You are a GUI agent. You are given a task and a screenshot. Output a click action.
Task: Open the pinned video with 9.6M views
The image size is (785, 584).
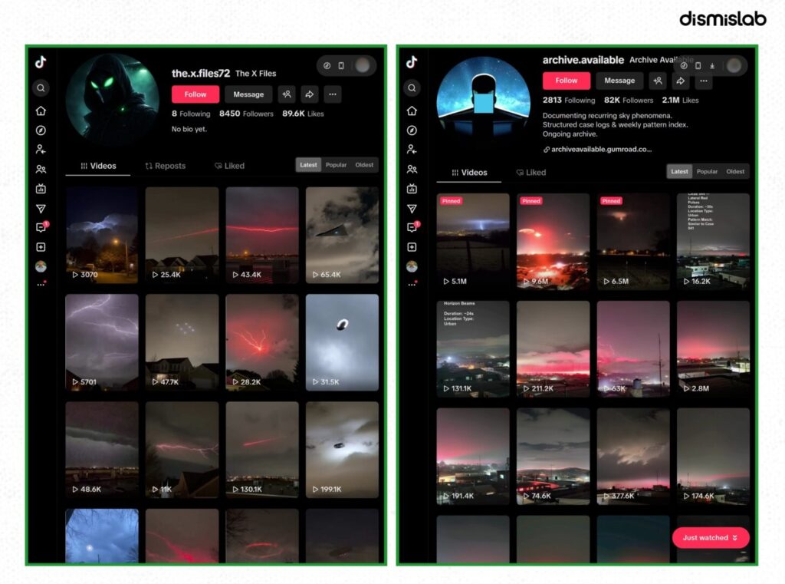coord(553,242)
